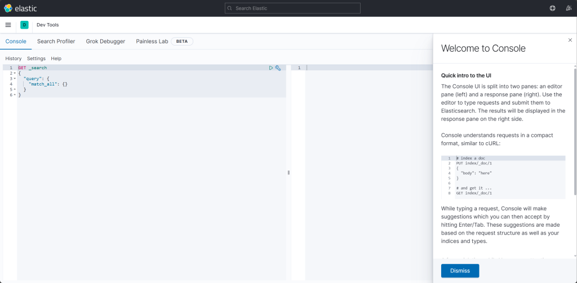Open the newsfeed icon at top right
The image size is (577, 283).
click(x=568, y=8)
